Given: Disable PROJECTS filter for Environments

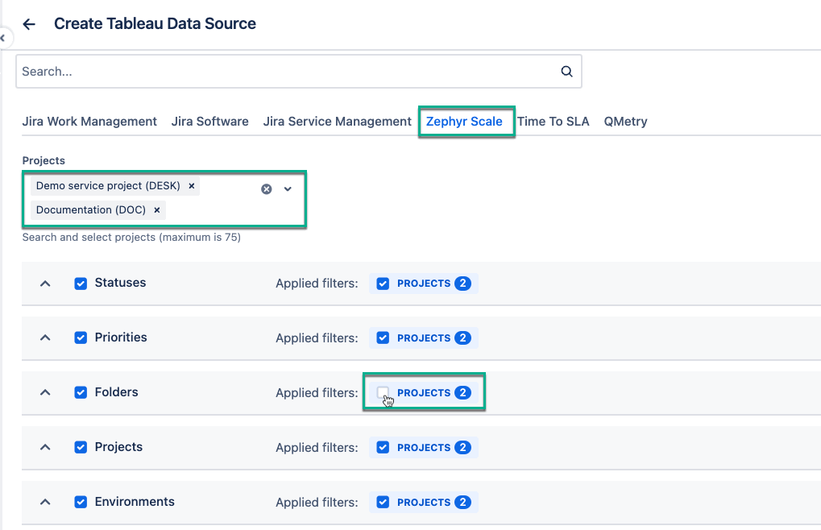Looking at the screenshot, I should click(383, 503).
